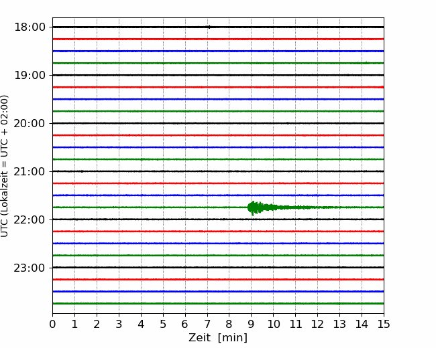The width and height of the screenshot is (436, 348).
Task: Click the small spike on 18:00 trace
Action: (209, 27)
